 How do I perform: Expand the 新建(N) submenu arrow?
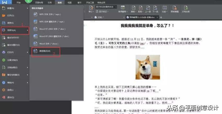click(x=27, y=8)
